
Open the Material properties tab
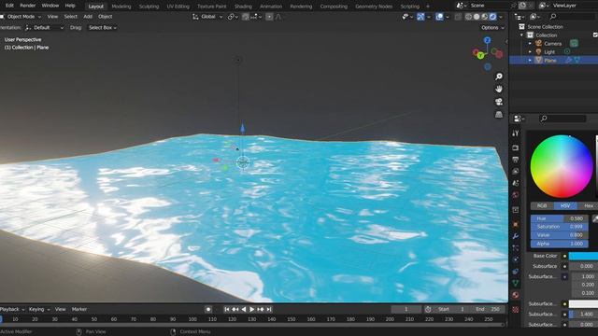(516, 295)
